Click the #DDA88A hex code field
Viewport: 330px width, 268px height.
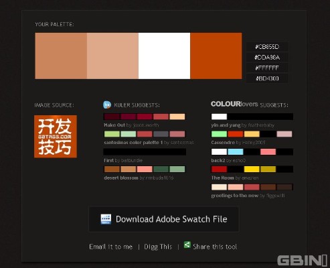[x=267, y=58]
